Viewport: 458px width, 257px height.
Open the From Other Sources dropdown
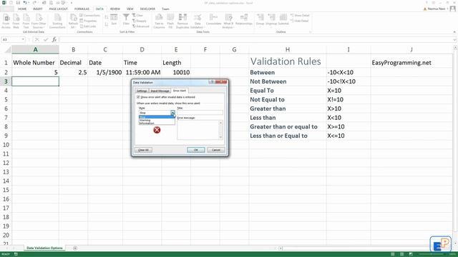[39, 27]
